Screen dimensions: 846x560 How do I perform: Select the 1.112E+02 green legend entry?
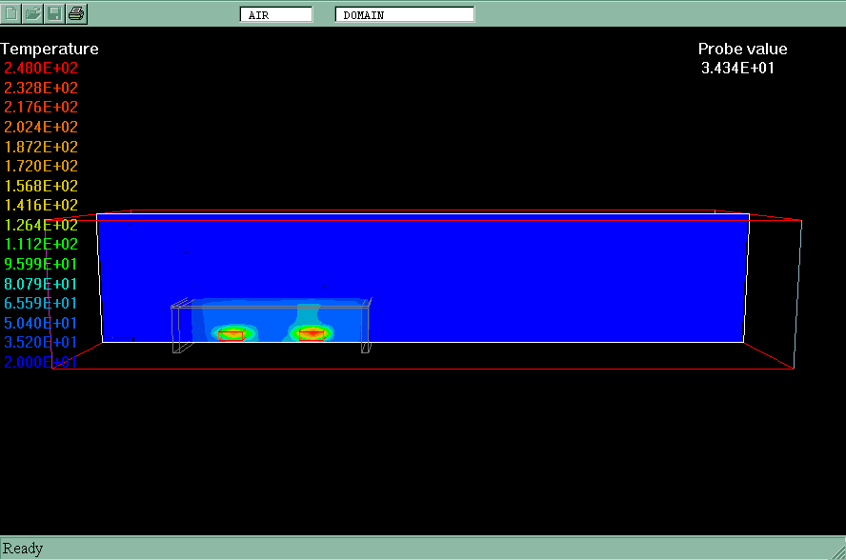41,245
